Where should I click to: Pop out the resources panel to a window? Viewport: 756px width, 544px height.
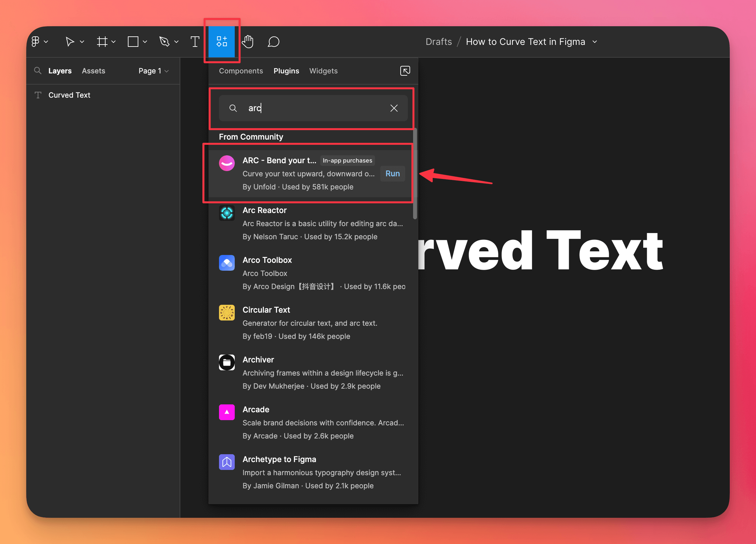(405, 71)
